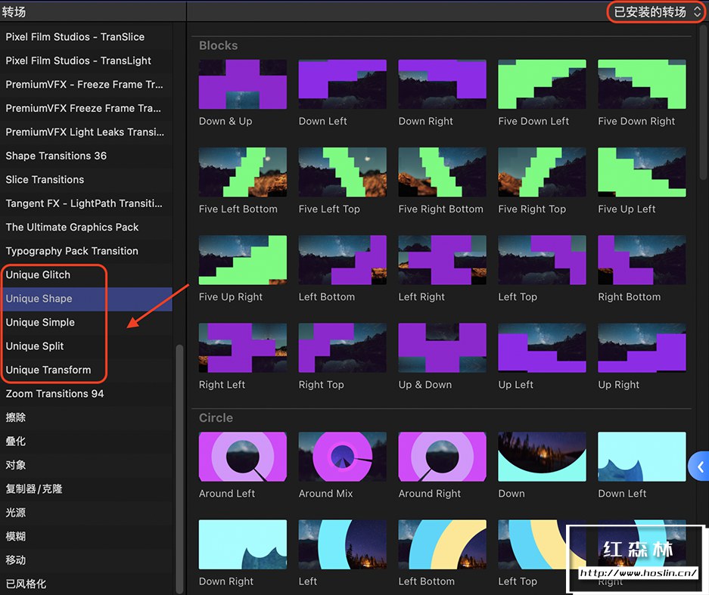This screenshot has width=709, height=595.
Task: Select the Five Up Right transition
Action: point(243,260)
